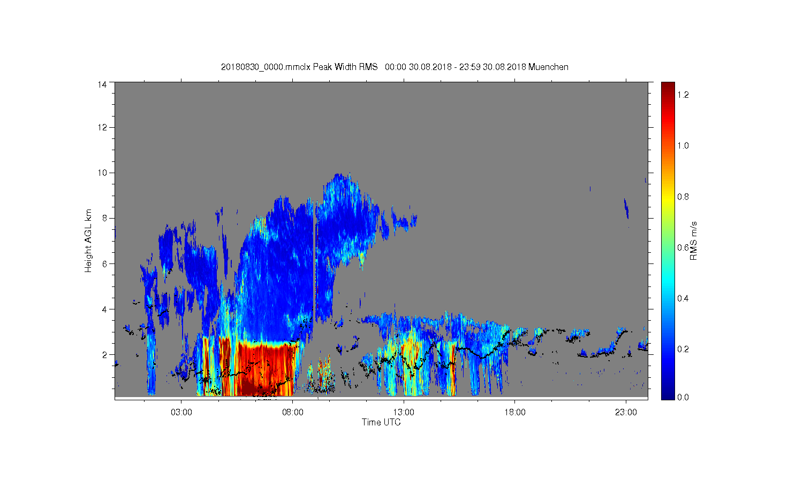Click the height axis tick label 4
This screenshot has width=803, height=481.
point(105,309)
